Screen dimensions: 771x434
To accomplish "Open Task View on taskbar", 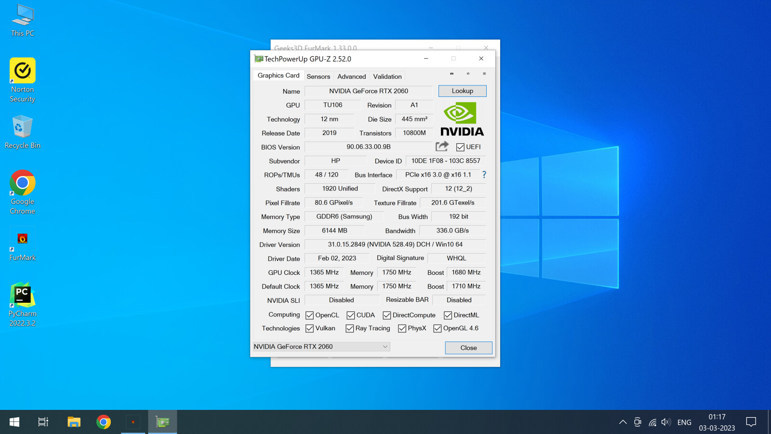I will pos(43,422).
